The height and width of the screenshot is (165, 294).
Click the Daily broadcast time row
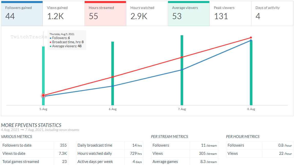point(110,145)
